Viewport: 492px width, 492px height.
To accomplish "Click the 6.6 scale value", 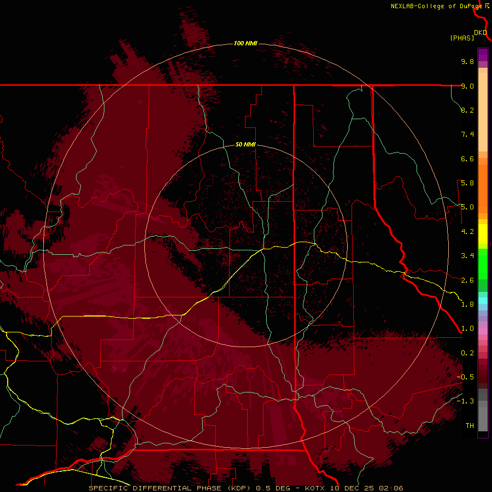I will point(467,159).
